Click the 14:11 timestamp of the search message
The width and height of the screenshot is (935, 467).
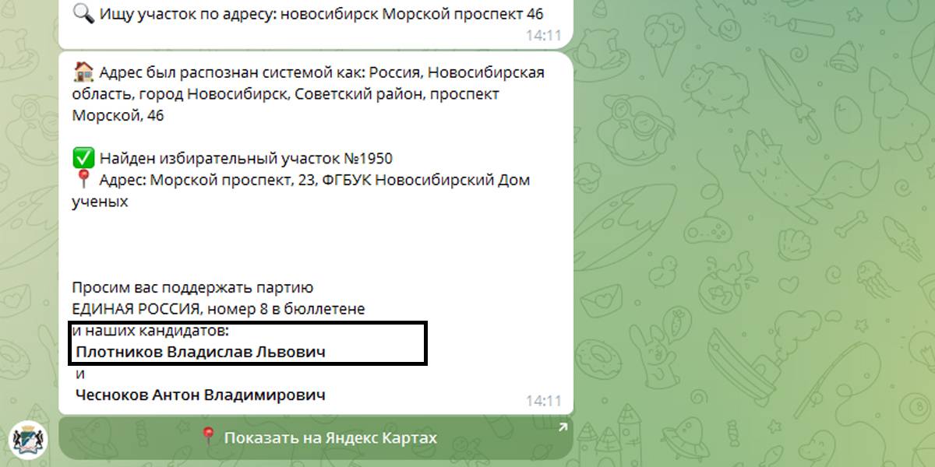(543, 35)
